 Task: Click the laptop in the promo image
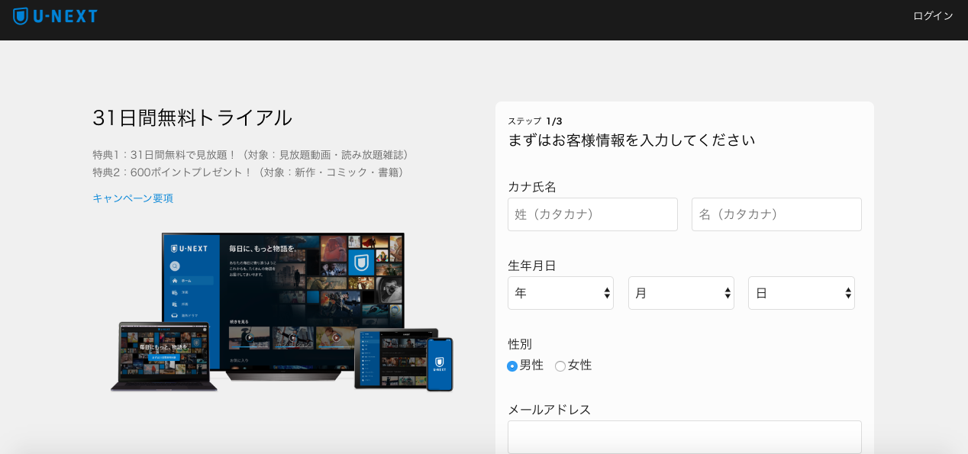163,356
